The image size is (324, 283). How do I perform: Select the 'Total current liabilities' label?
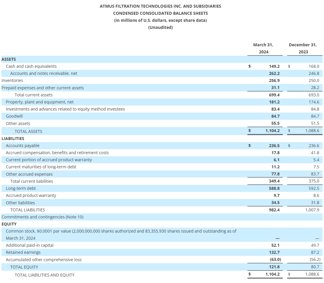pos(32,181)
